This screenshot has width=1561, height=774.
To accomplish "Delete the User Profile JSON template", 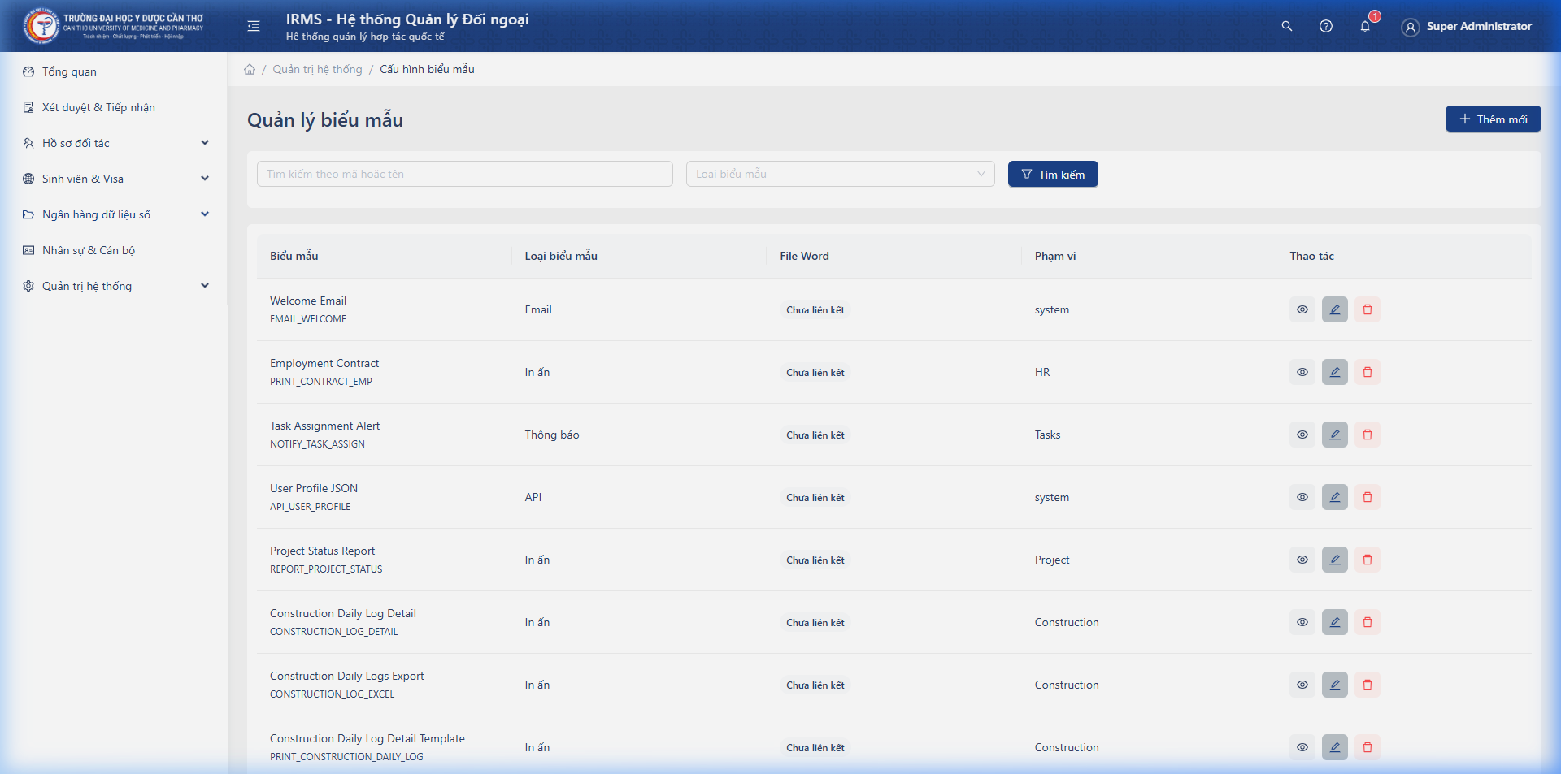I will [1367, 497].
